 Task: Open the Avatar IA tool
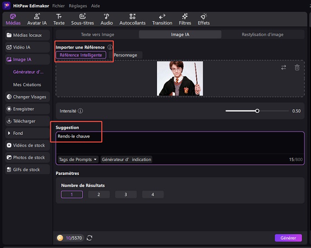coord(37,19)
